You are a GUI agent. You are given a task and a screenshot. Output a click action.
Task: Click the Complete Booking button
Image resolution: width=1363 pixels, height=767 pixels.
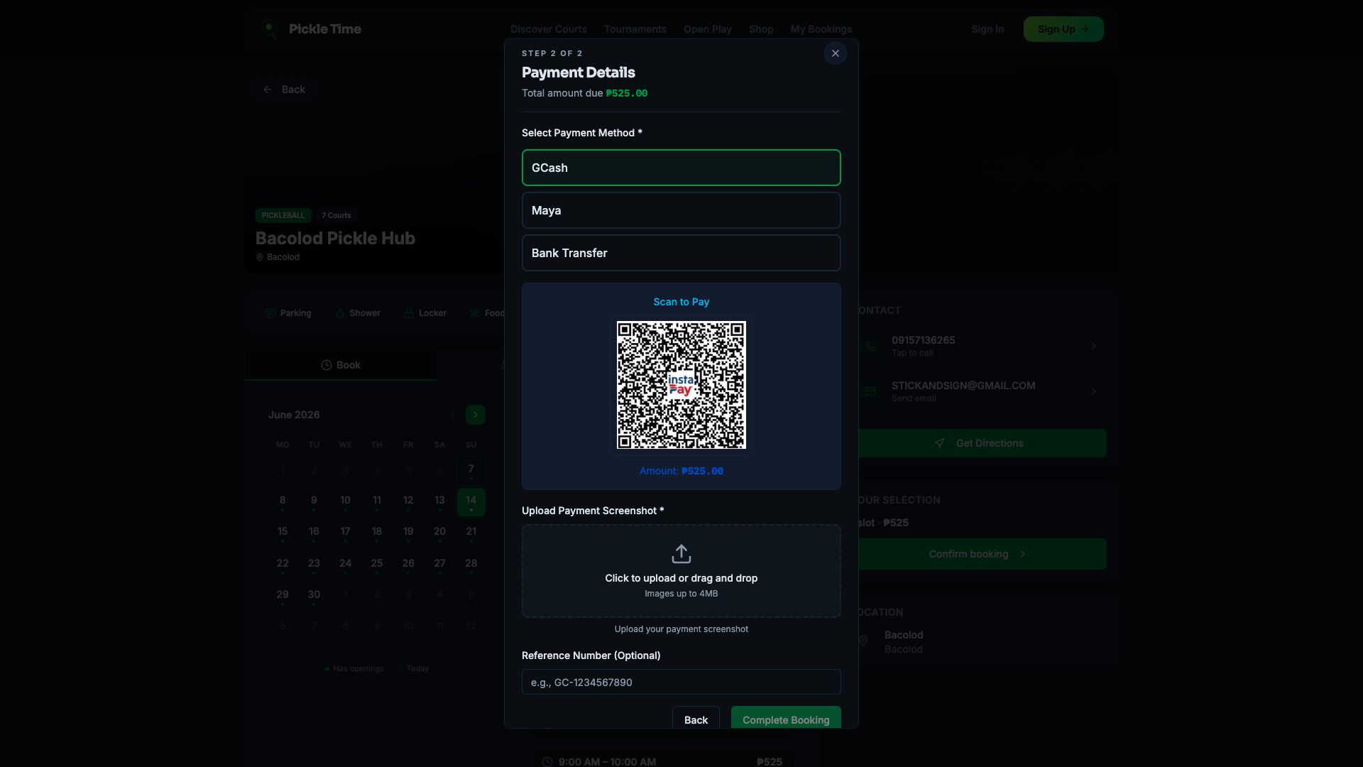pyautogui.click(x=786, y=719)
